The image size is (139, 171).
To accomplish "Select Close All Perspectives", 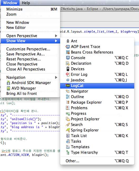I will point(31,69).
